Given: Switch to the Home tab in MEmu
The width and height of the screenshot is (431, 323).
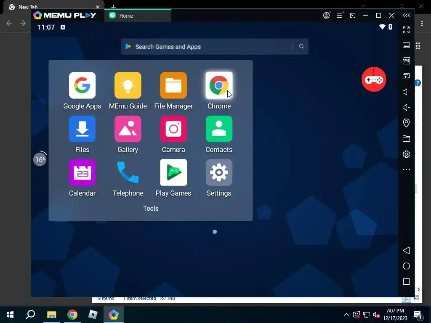Looking at the screenshot, I should [138, 16].
